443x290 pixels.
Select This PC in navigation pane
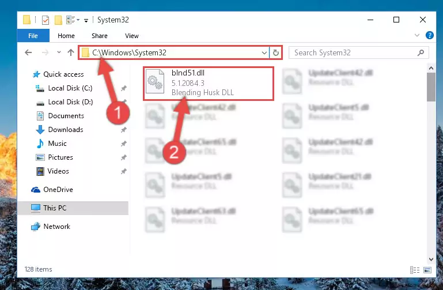tap(73, 208)
